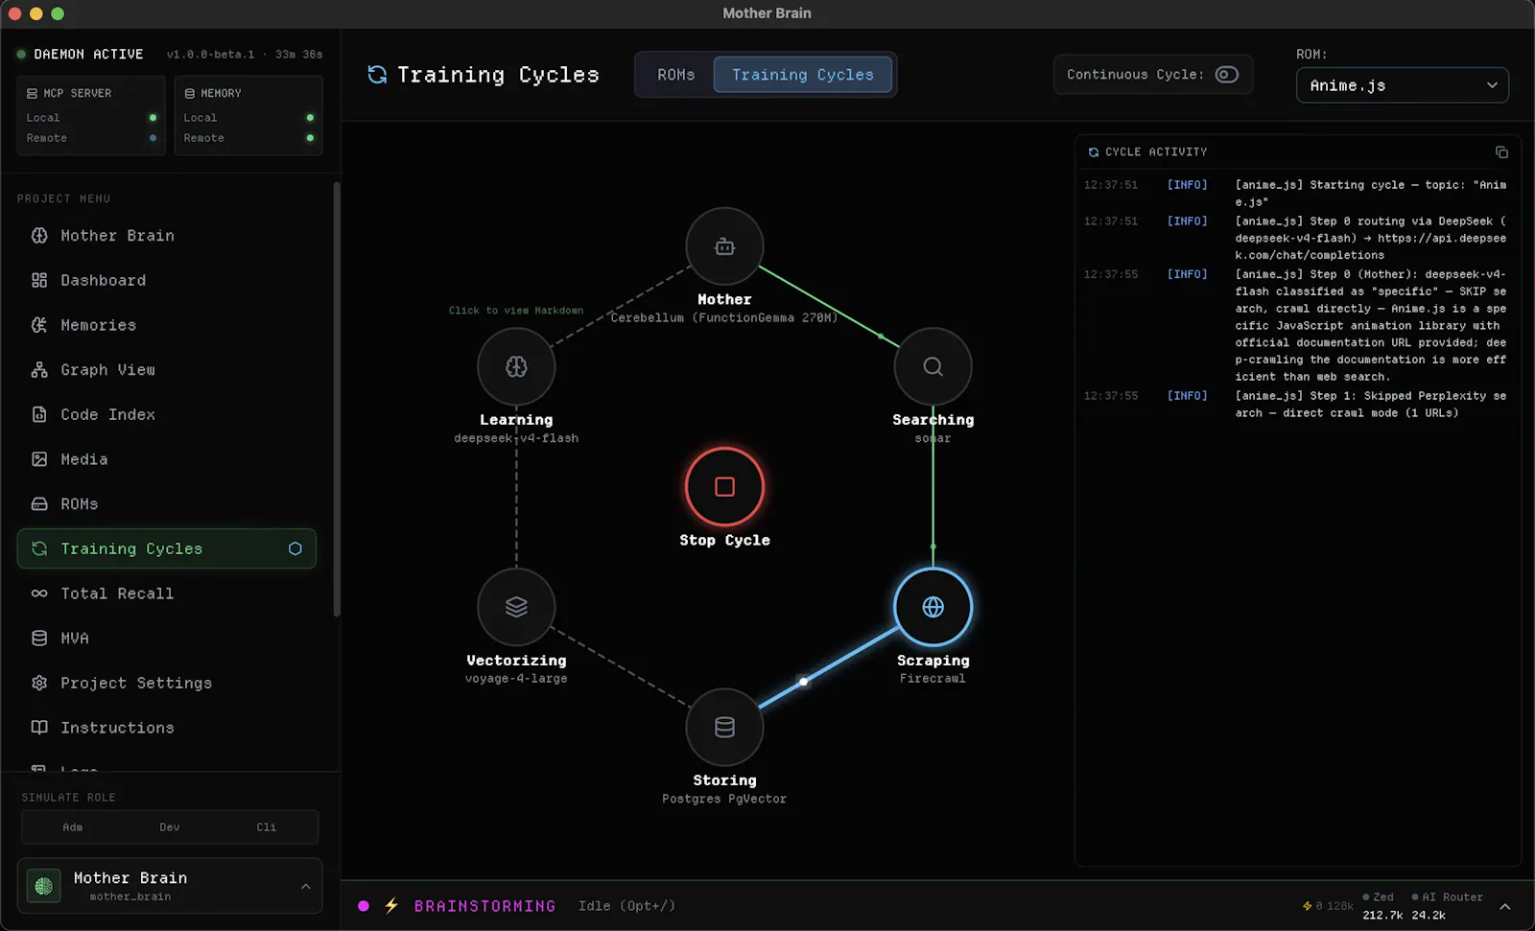Screen dimensions: 1535x931
Task: Expand the Mother Brain project switcher
Action: [305, 886]
